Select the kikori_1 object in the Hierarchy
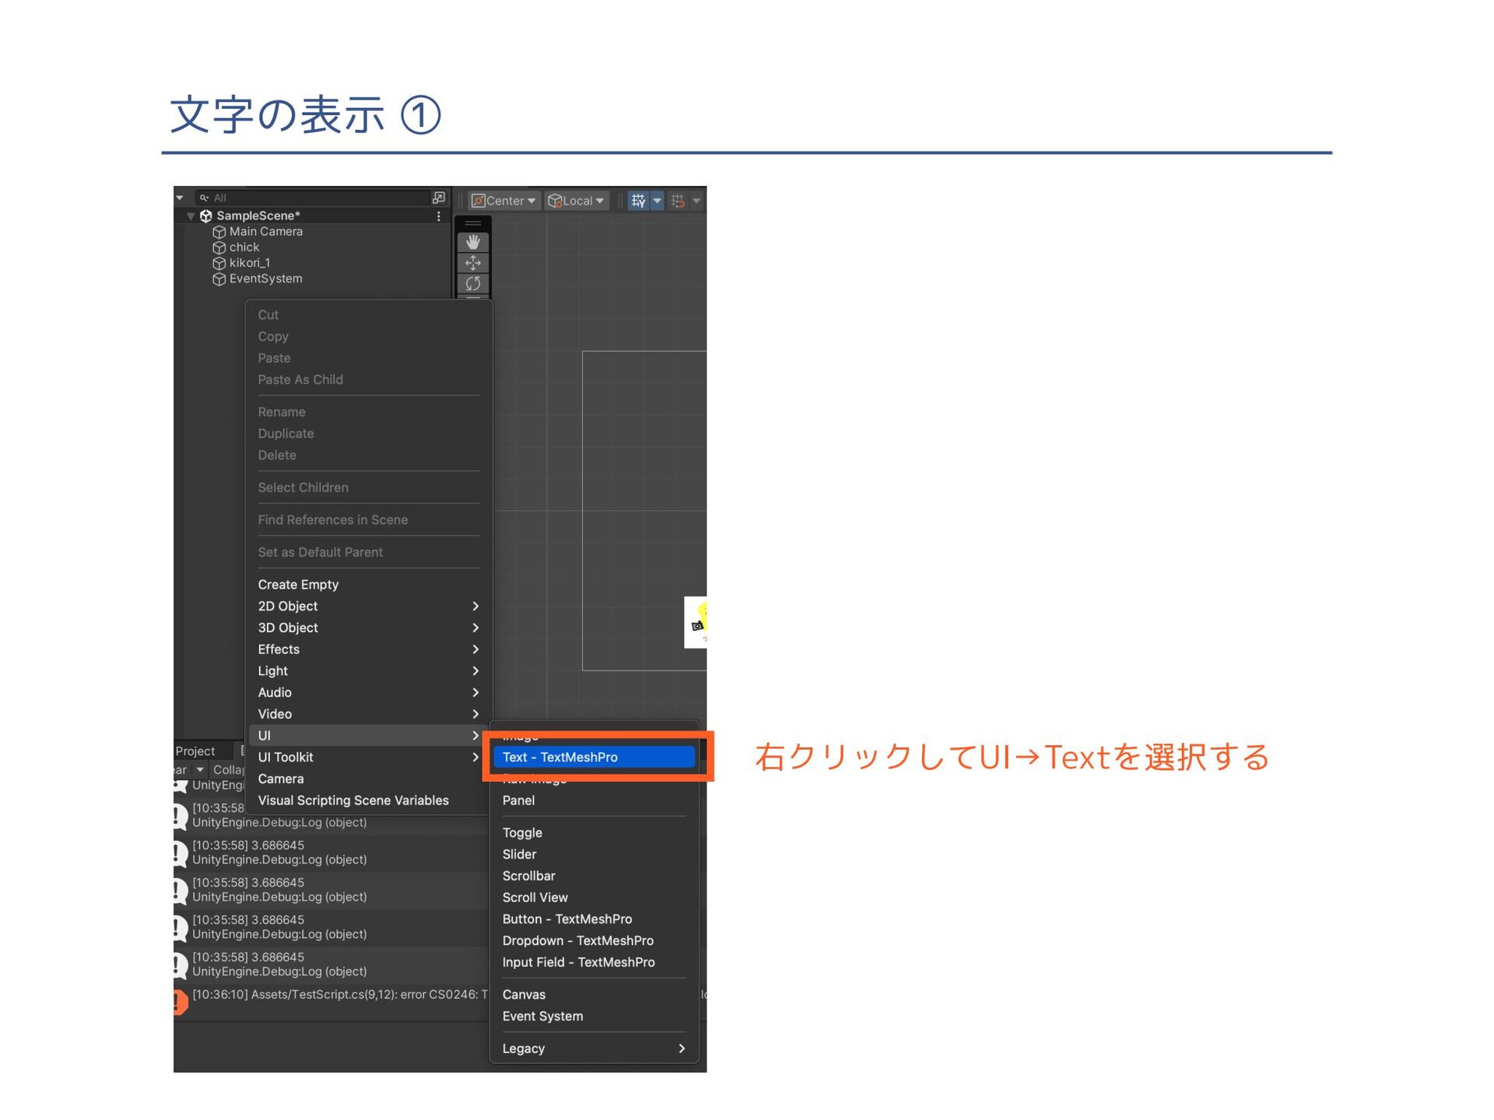 (x=249, y=263)
